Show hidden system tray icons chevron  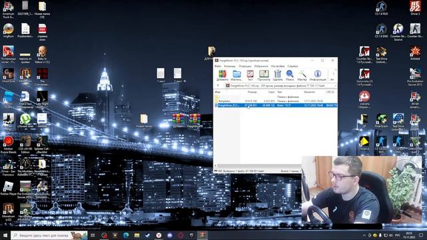point(364,235)
